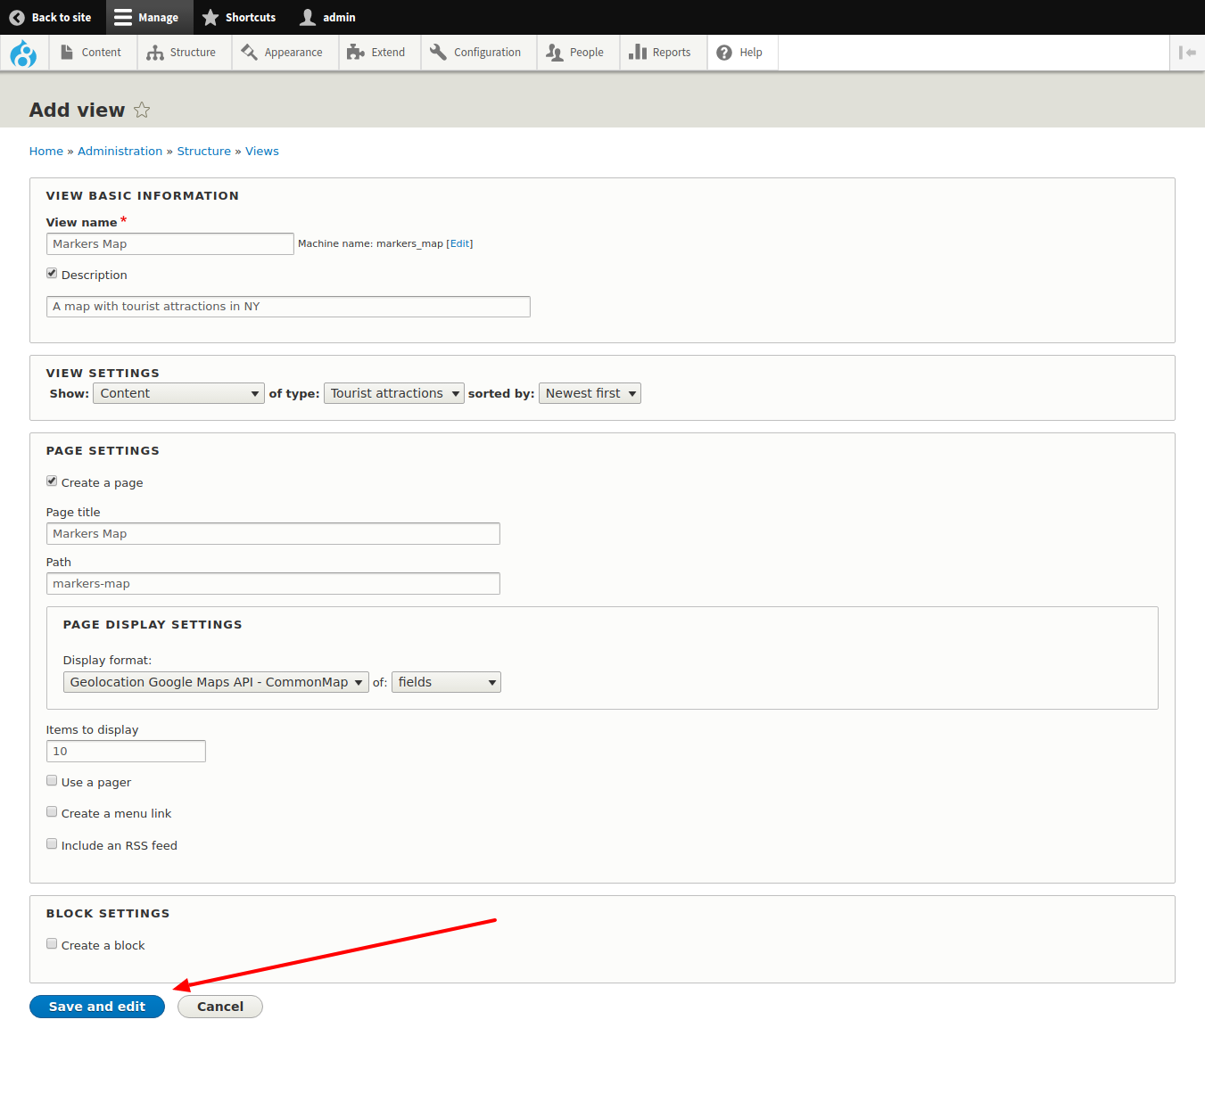Click the Drupal logo home icon
The width and height of the screenshot is (1205, 1102).
click(x=23, y=53)
